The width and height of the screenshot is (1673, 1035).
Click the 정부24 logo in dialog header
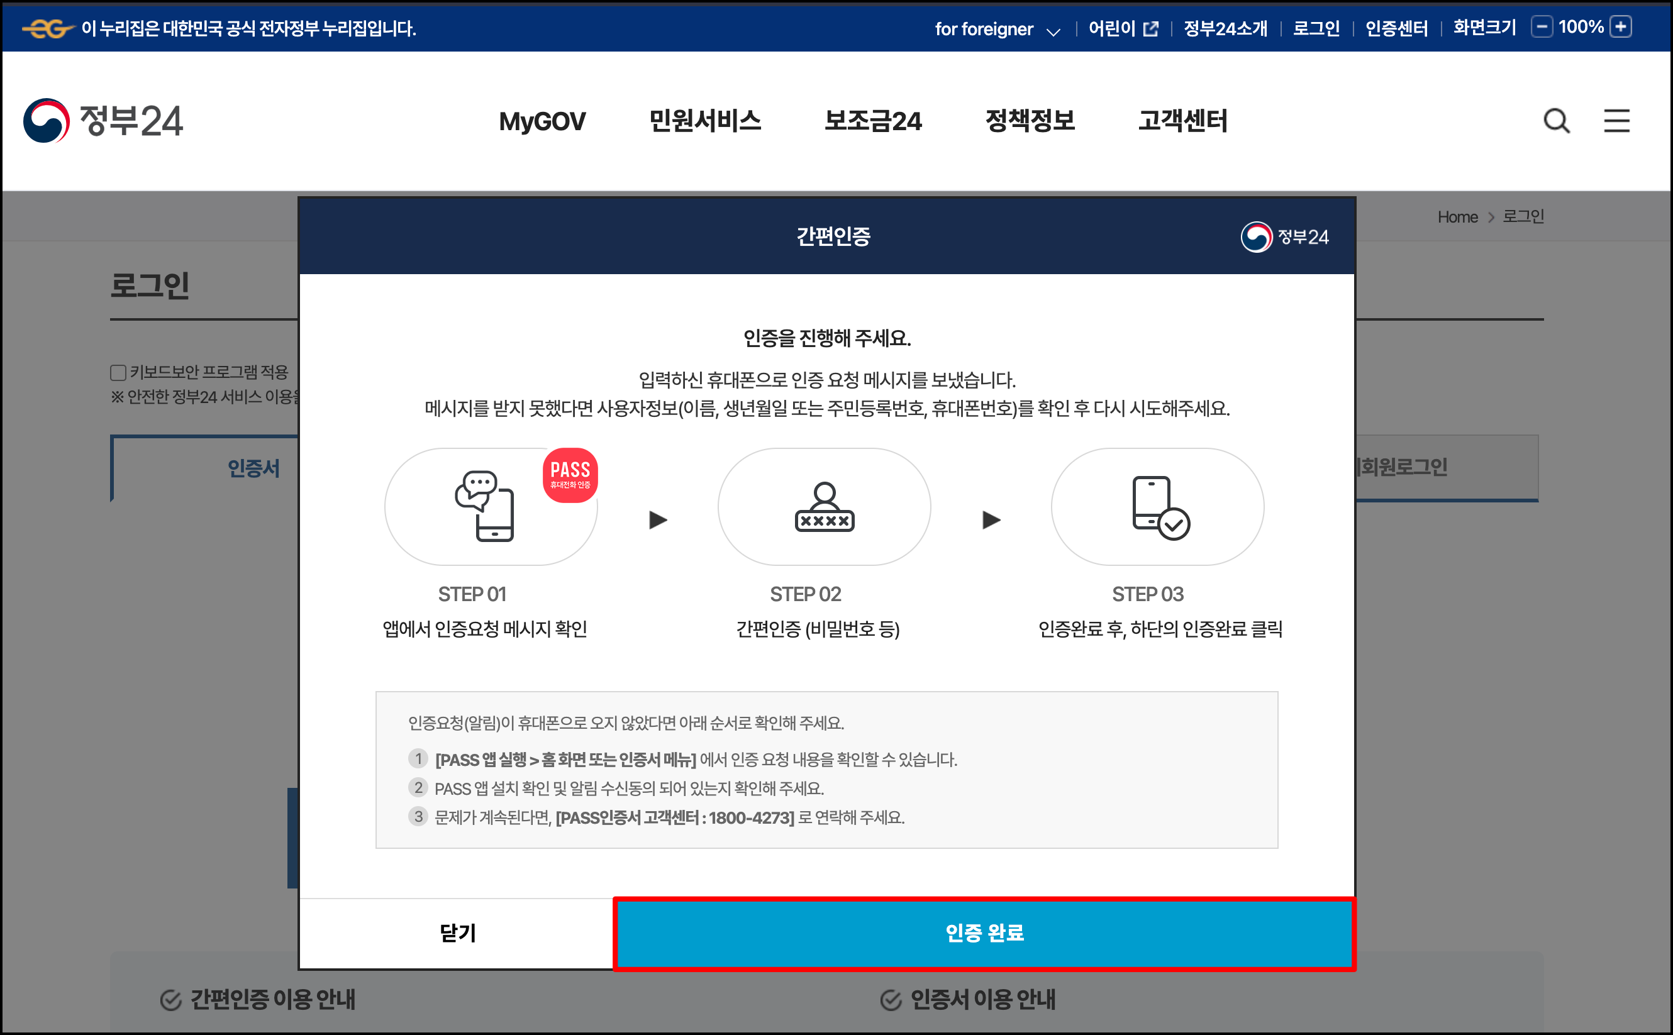(x=1285, y=237)
